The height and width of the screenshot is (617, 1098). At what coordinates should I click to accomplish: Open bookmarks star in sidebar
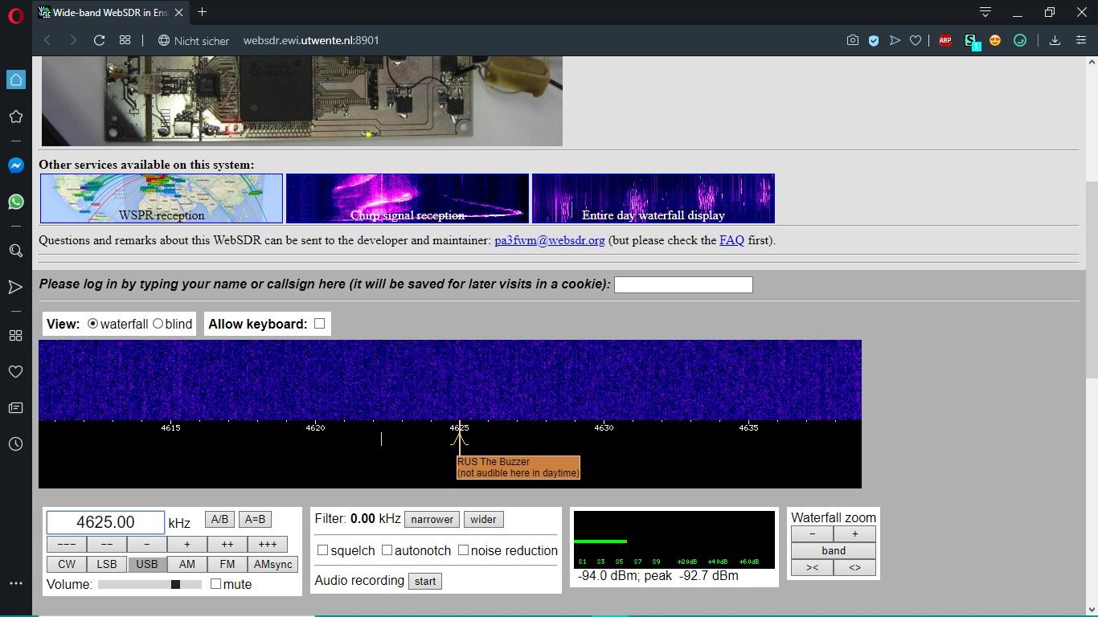pos(16,116)
